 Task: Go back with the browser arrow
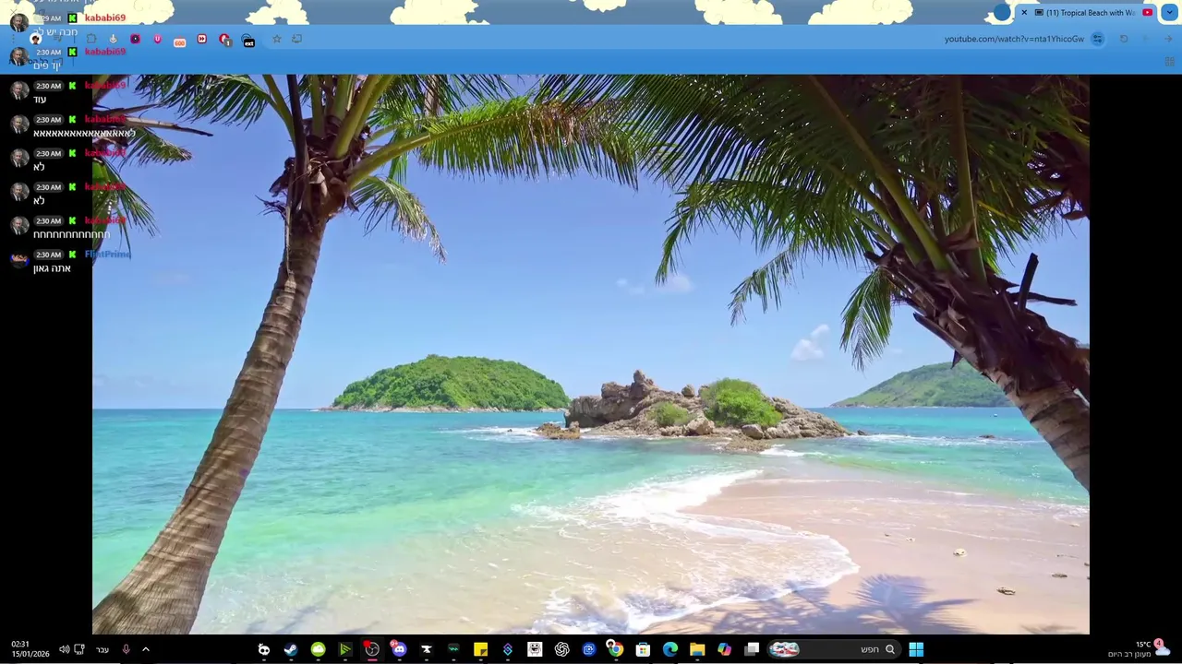pyautogui.click(x=1168, y=39)
